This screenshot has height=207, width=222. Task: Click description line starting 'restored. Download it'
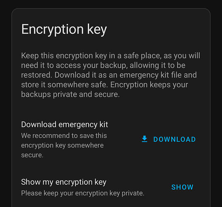point(109,75)
